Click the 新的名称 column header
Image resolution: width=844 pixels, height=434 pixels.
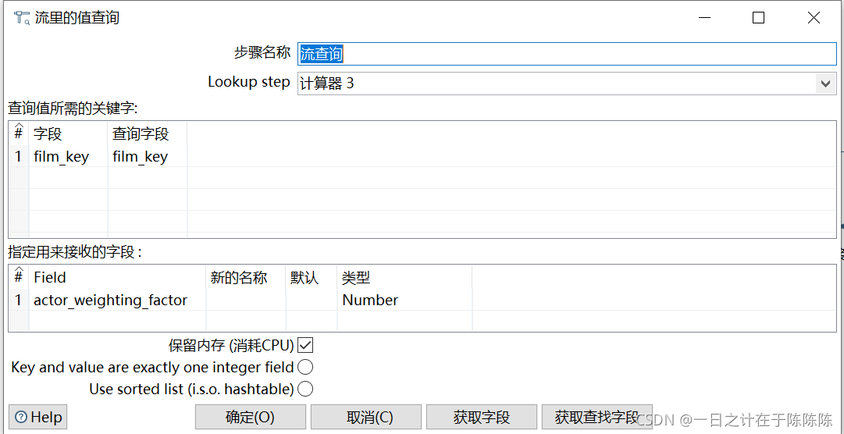tap(246, 277)
